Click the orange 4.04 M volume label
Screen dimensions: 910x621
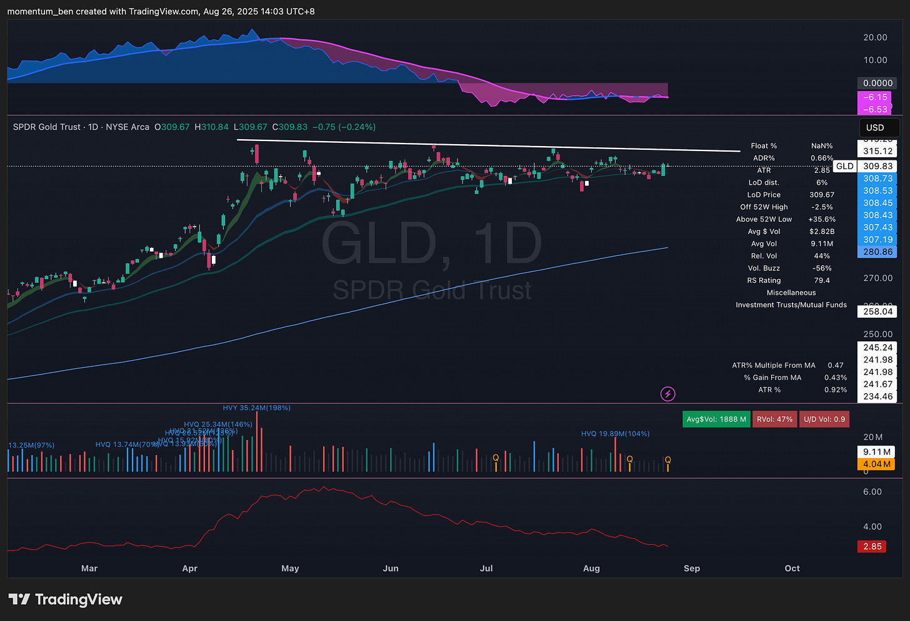point(876,464)
